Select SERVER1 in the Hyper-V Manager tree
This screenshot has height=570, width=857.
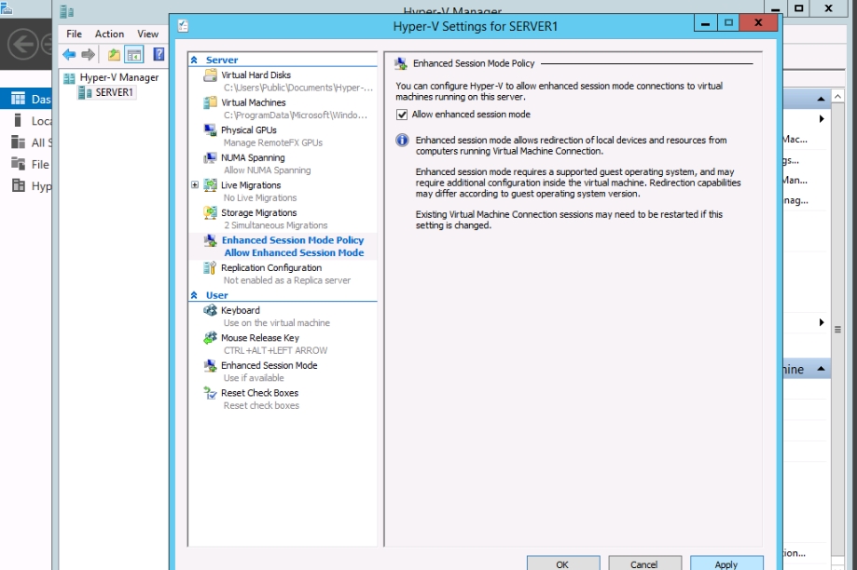point(114,92)
